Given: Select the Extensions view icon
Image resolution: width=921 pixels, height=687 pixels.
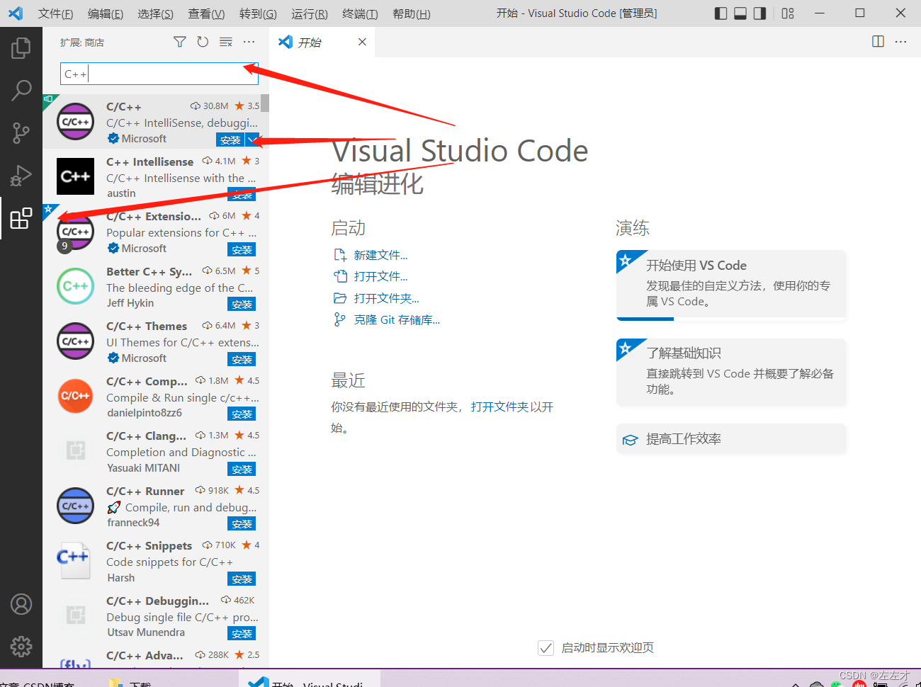Looking at the screenshot, I should 21,218.
